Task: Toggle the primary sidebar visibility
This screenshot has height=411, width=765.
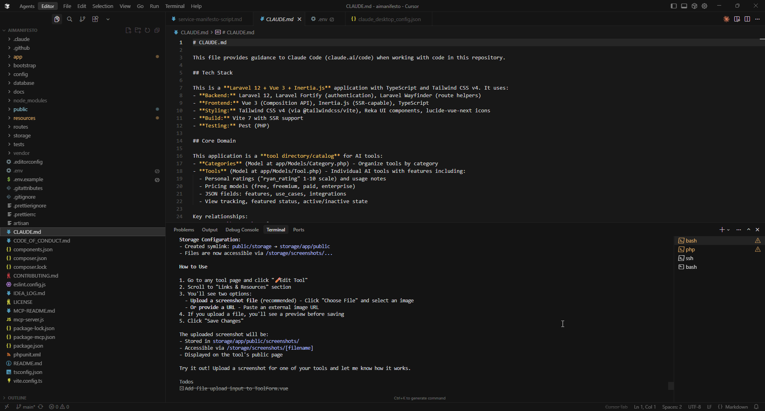Action: 674,6
